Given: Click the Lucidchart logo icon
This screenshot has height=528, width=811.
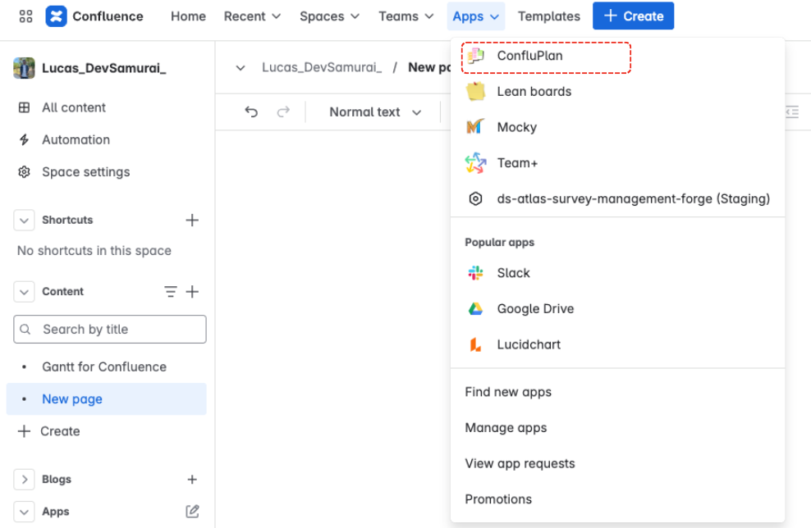Looking at the screenshot, I should 475,344.
